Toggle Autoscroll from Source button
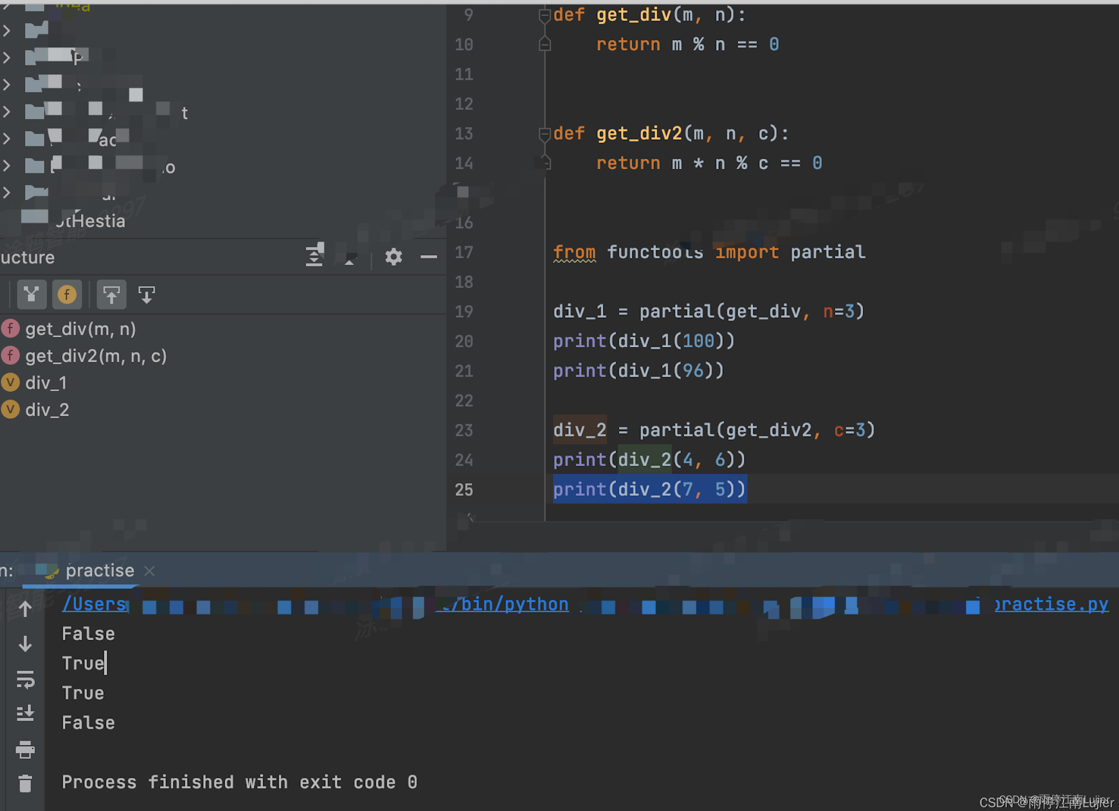 click(147, 295)
